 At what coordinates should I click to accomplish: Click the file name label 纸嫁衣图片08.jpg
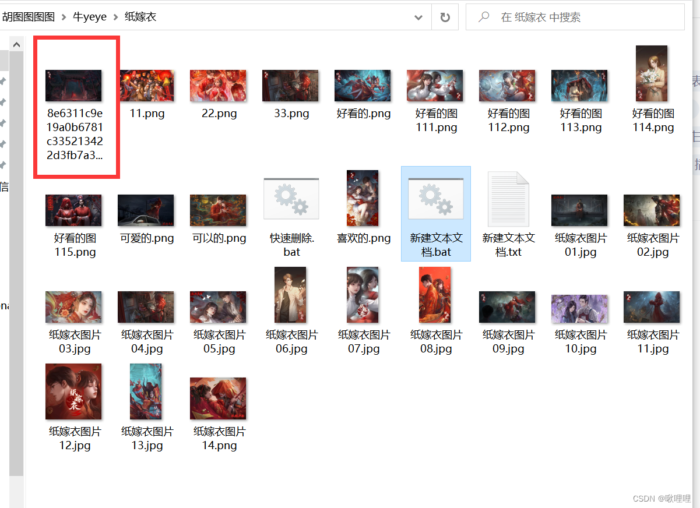pyautogui.click(x=436, y=342)
